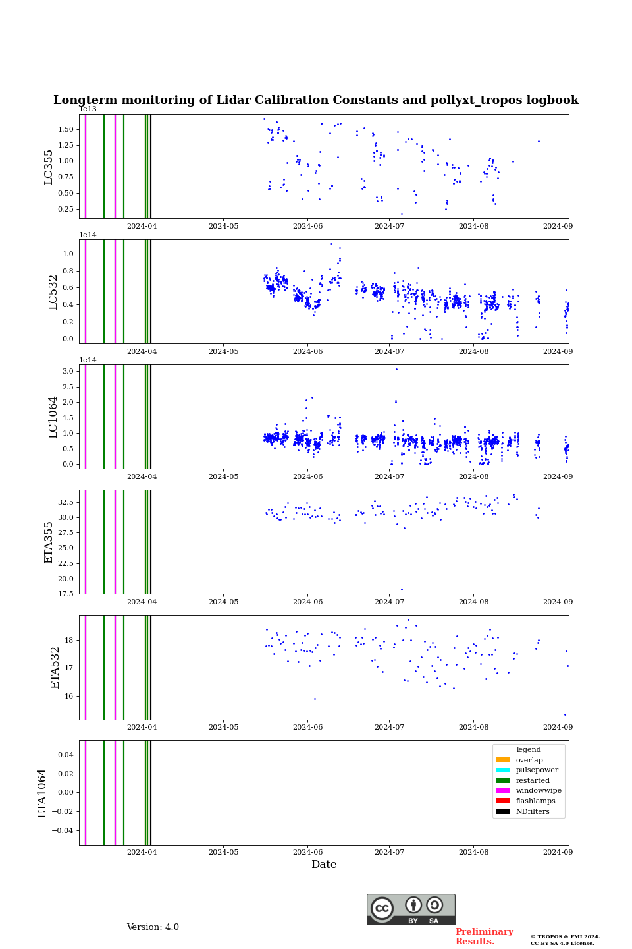Click the 2024-06 tick under the ETA1064 plot
Viewport: 632px width, 949px height.
point(307,852)
